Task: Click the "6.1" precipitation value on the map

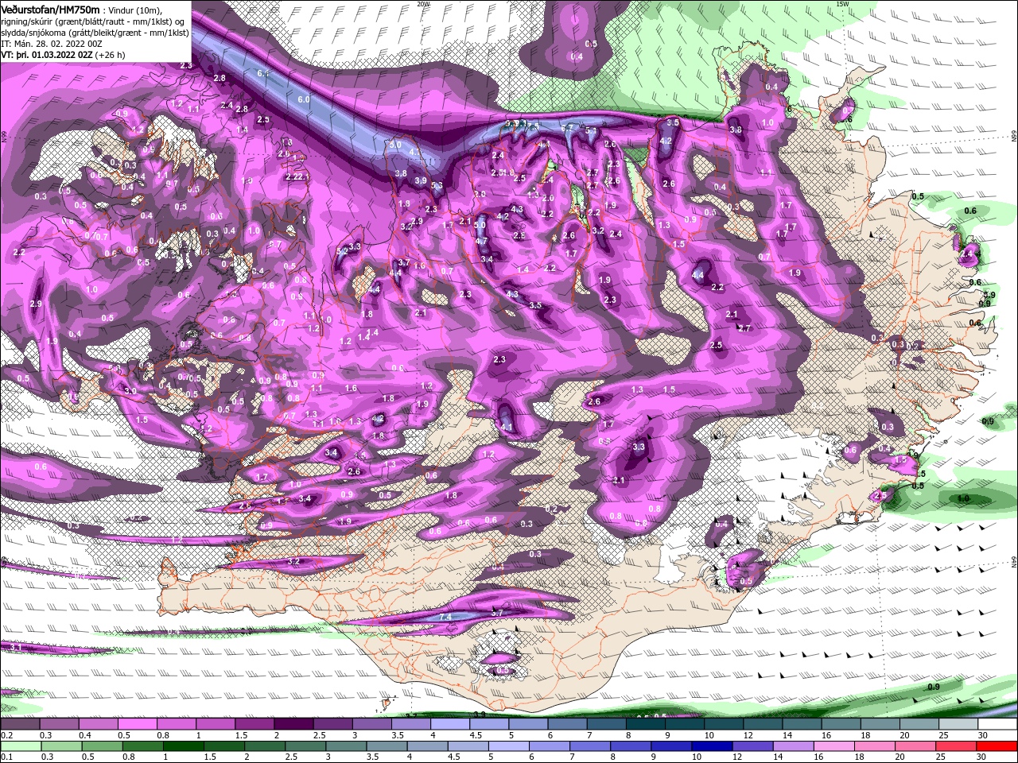Action: click(x=263, y=73)
